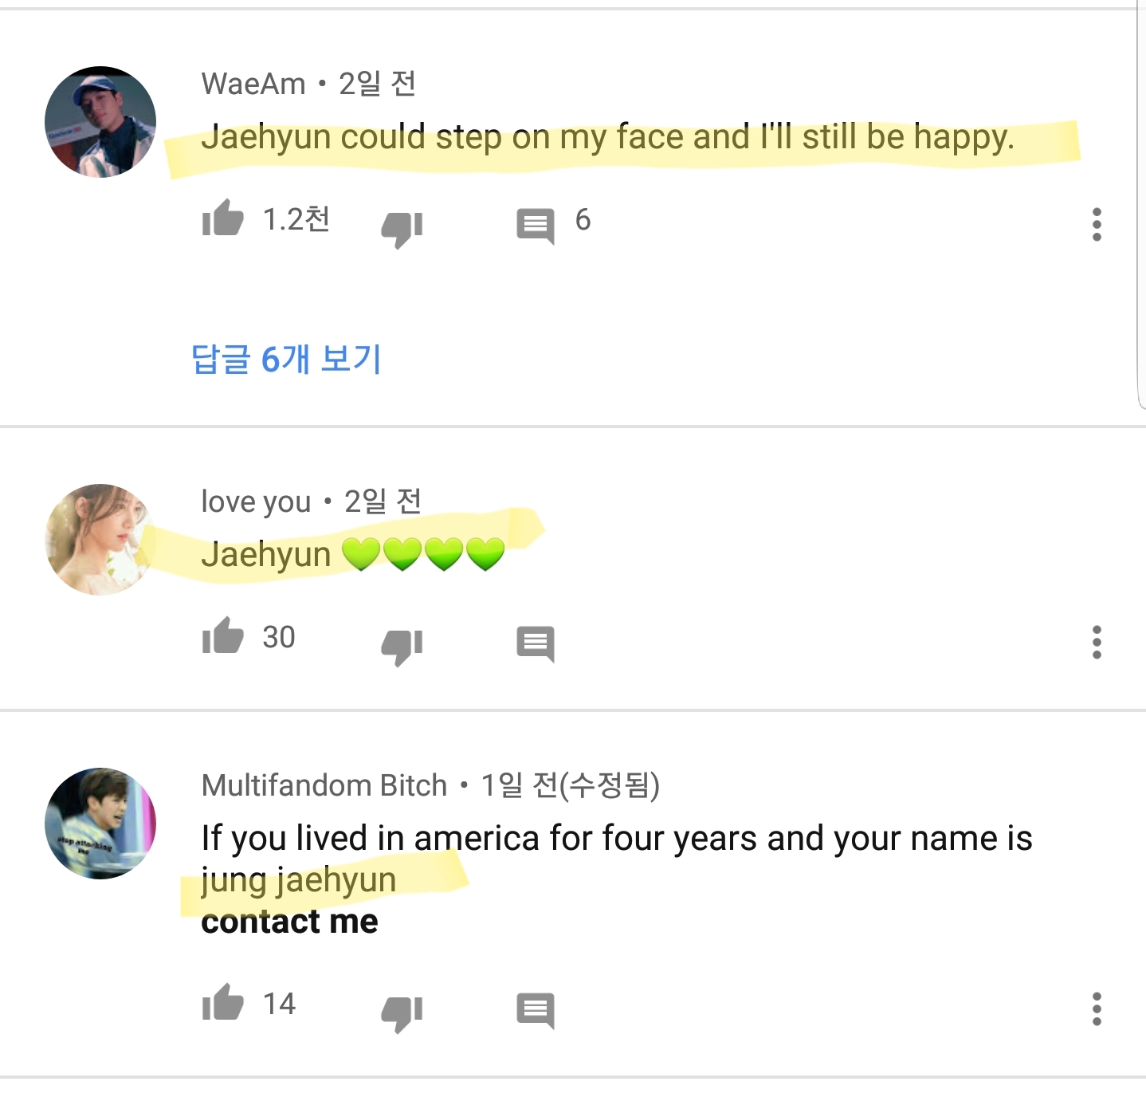This screenshot has height=1105, width=1146.
Task: View Multifandom Bitch's channel name
Action: [322, 785]
